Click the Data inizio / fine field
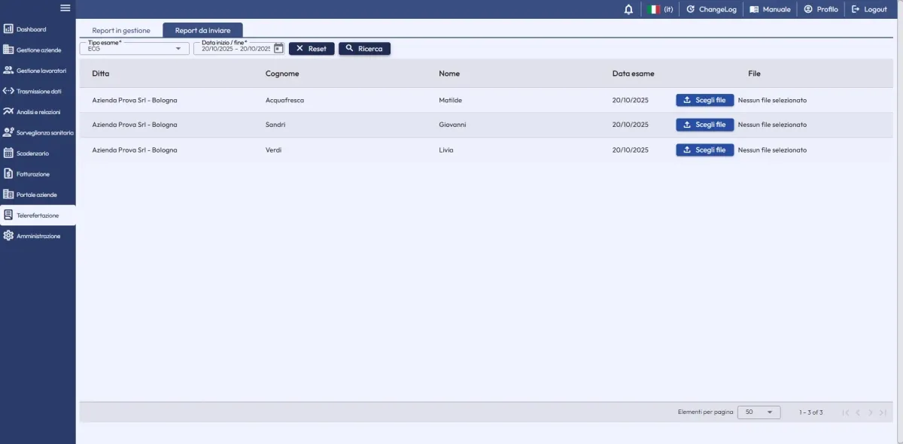The height and width of the screenshot is (444, 903). (234, 48)
